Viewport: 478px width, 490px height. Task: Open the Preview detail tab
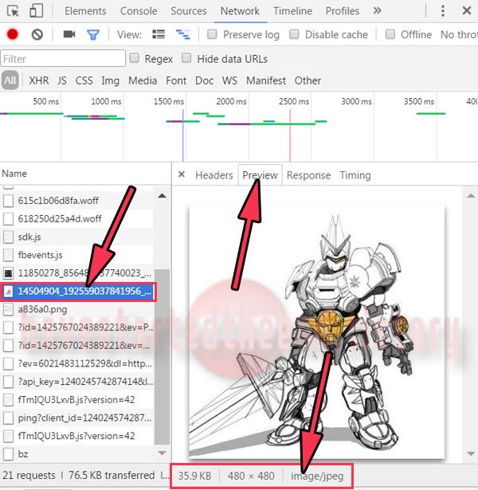tap(261, 175)
